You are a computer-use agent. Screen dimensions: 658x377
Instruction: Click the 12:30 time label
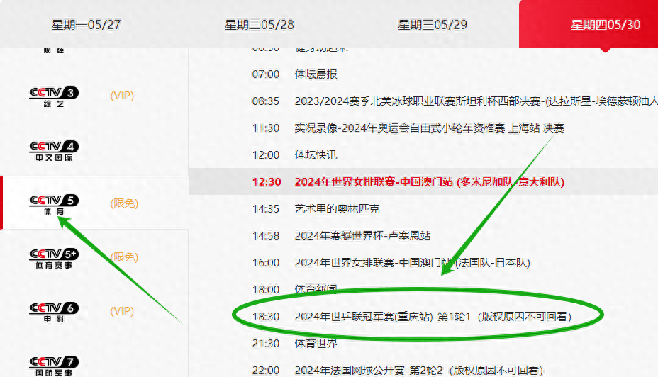tap(267, 181)
